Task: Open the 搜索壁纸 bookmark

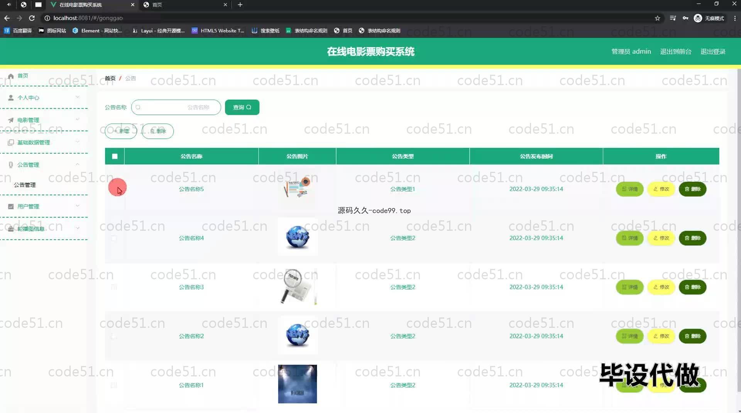Action: click(x=266, y=30)
